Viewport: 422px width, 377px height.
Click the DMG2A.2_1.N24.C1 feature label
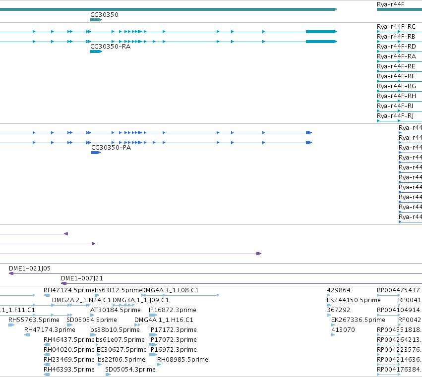coord(81,300)
